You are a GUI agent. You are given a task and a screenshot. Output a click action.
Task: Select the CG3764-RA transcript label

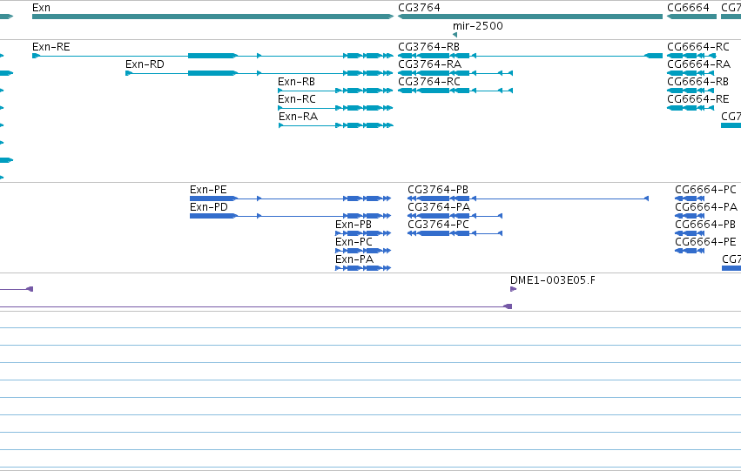[x=430, y=64]
